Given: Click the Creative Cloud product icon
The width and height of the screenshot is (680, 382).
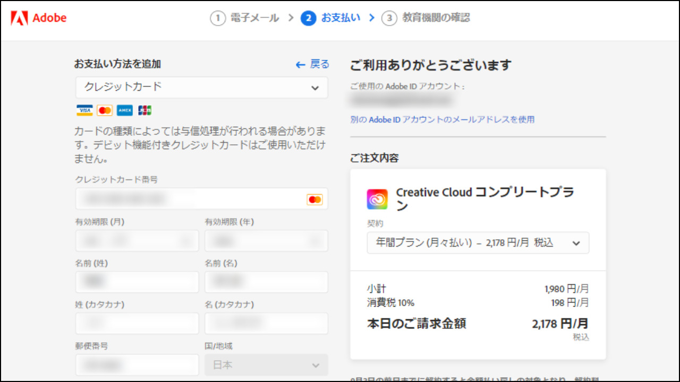Looking at the screenshot, I should [377, 199].
